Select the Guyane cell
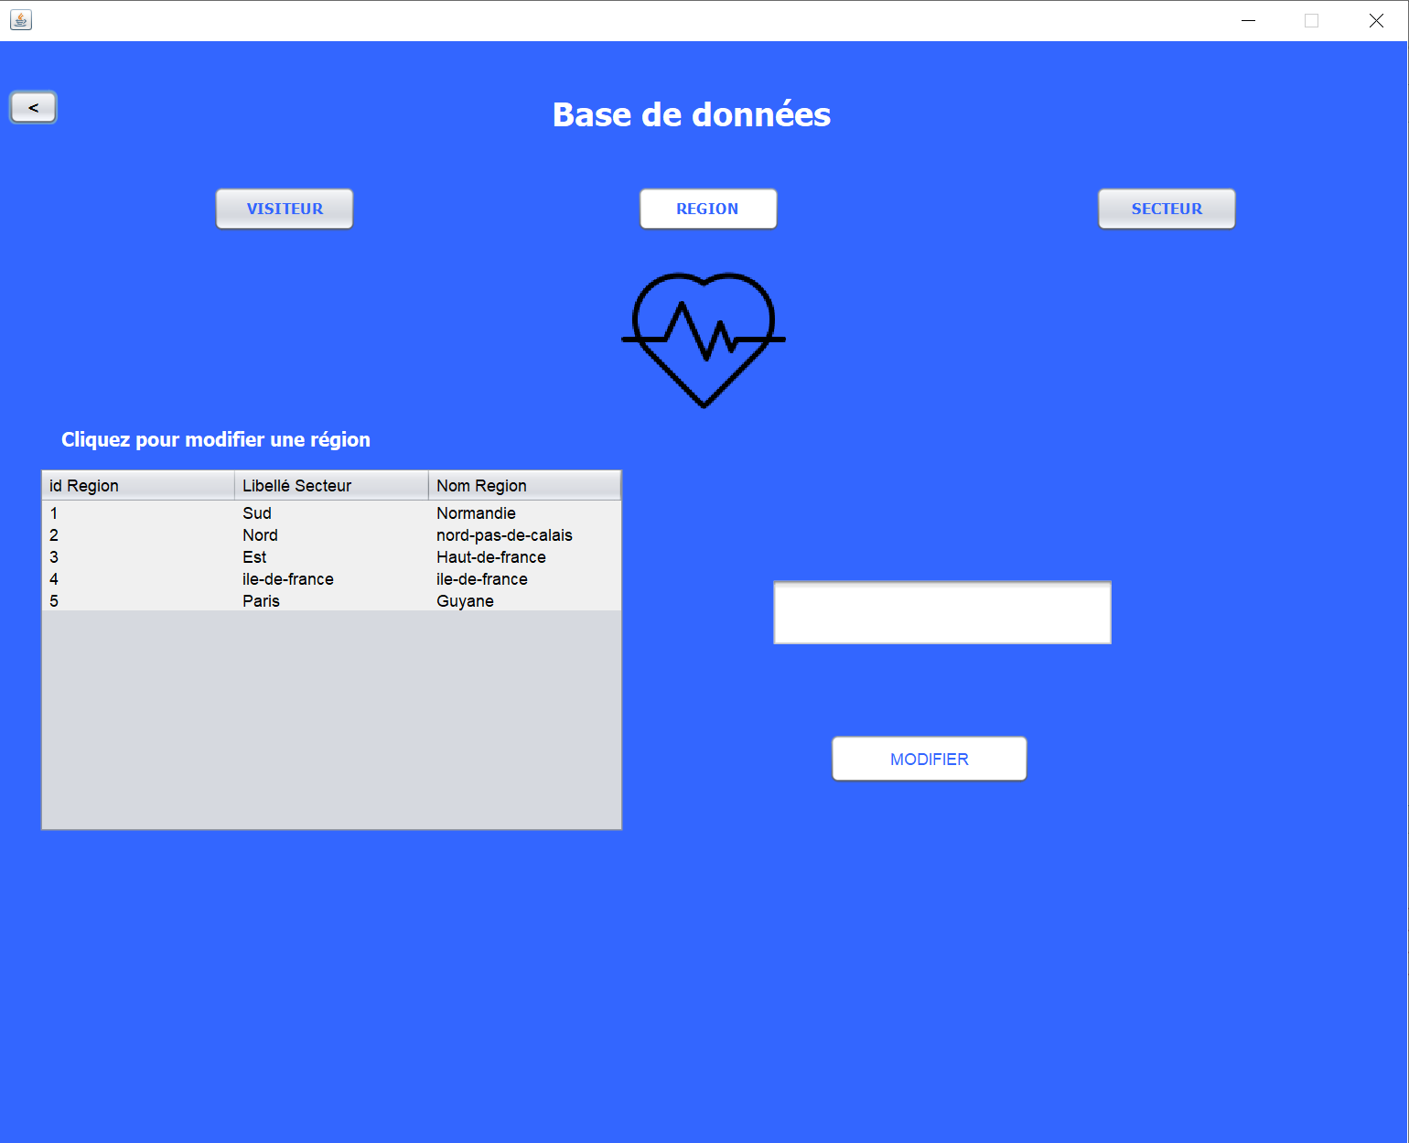Screen dimensions: 1409x1143 (x=525, y=601)
